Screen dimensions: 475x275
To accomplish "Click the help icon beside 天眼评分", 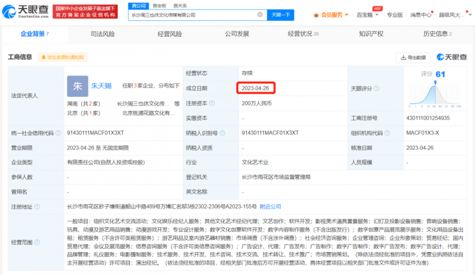I will coord(377,89).
